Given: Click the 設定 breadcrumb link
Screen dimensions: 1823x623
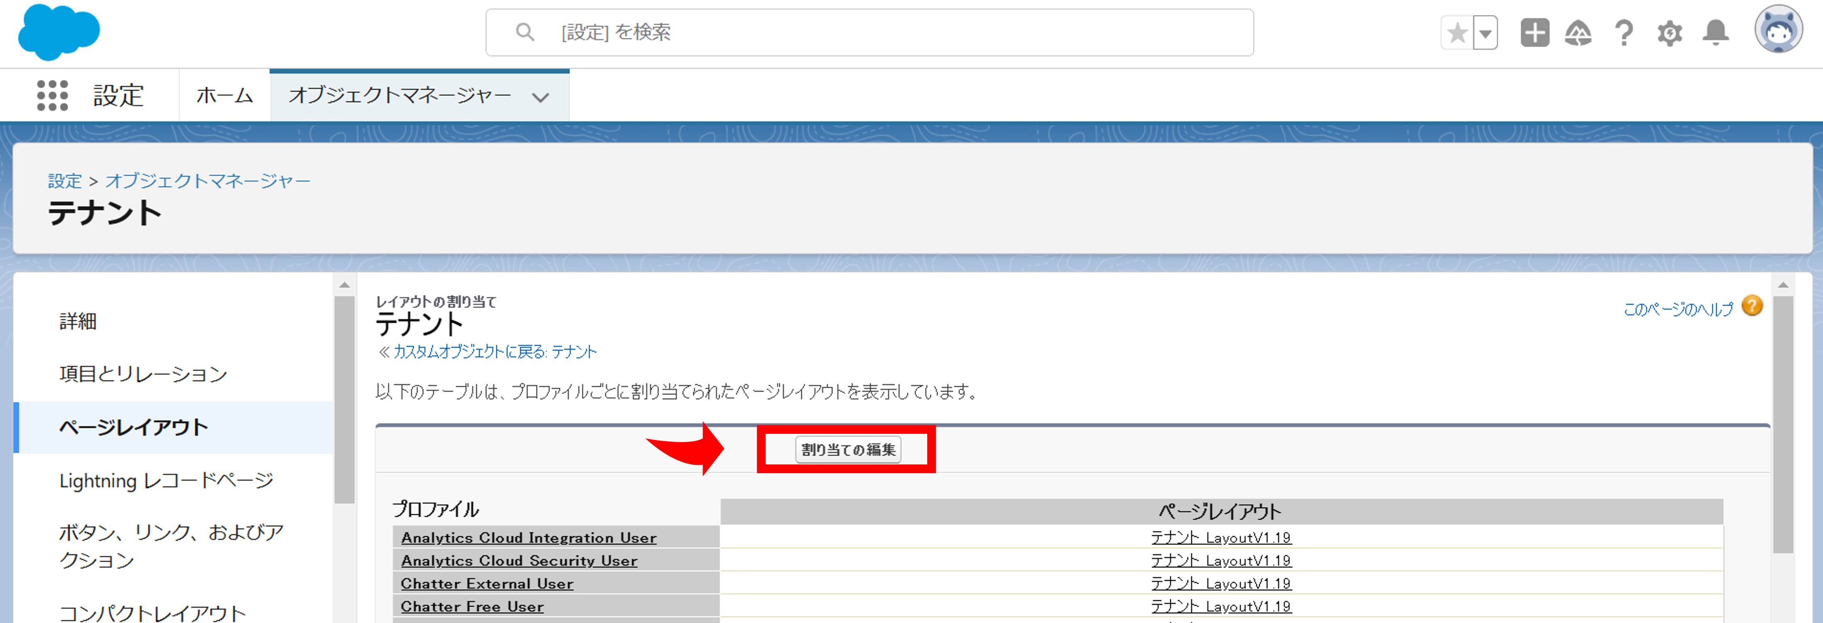Looking at the screenshot, I should tap(64, 180).
